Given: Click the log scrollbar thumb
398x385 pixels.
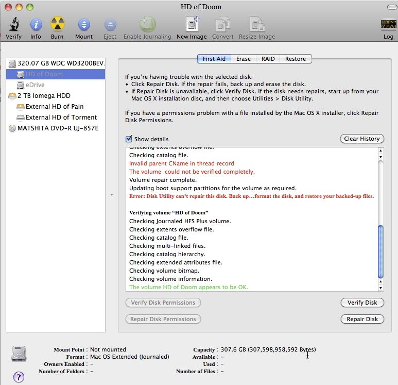Looking at the screenshot, I should click(380, 252).
